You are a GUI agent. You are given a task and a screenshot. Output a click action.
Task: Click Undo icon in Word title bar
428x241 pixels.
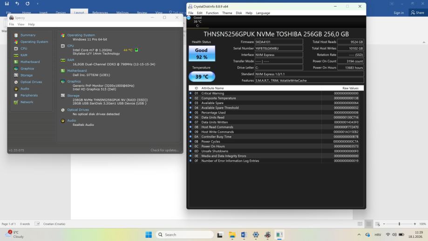point(17,4)
